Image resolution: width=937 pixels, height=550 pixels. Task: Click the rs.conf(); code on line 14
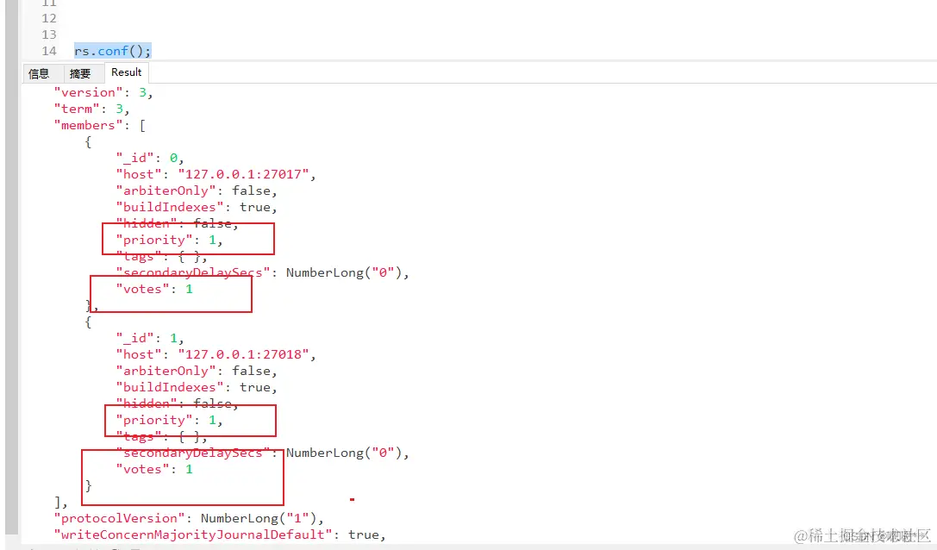coord(112,51)
